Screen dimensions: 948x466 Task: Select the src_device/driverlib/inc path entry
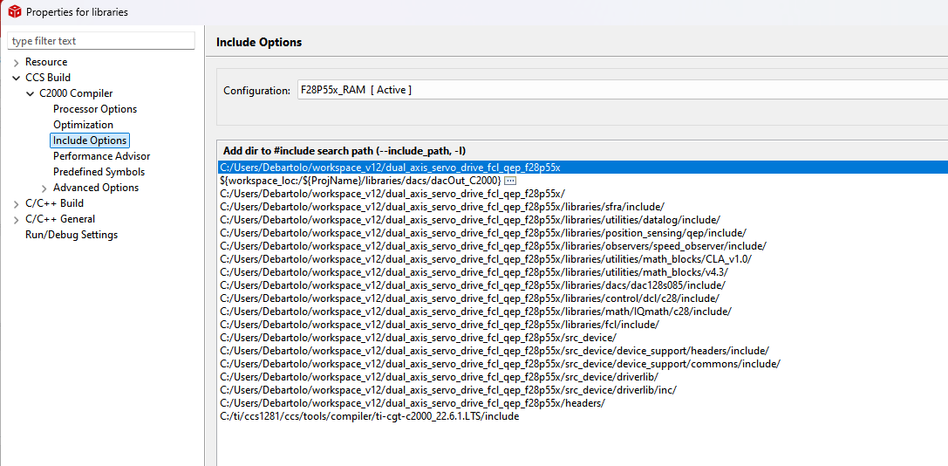coord(448,390)
